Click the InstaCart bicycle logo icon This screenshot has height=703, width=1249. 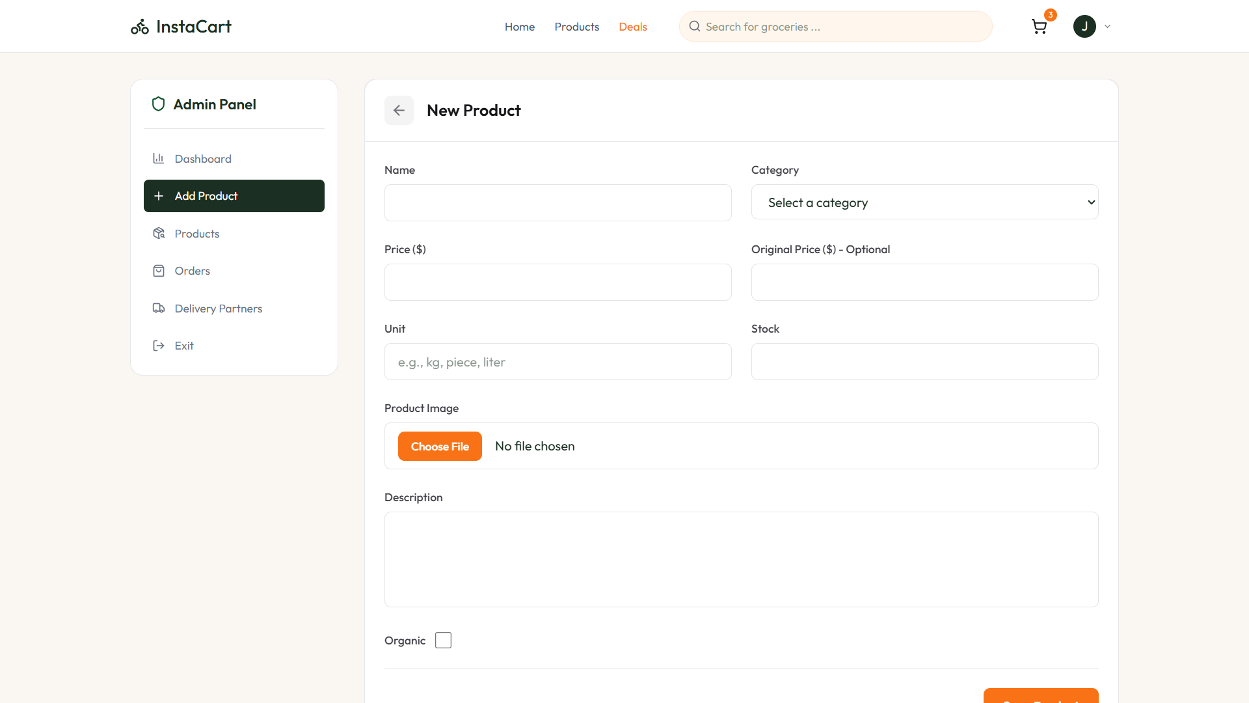140,27
